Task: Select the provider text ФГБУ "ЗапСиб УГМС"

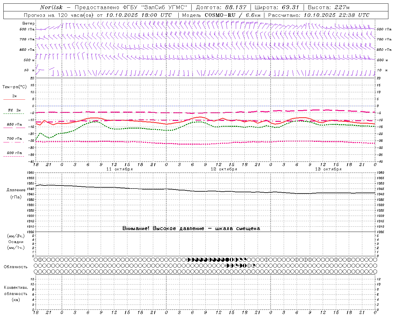Action: pyautogui.click(x=155, y=7)
